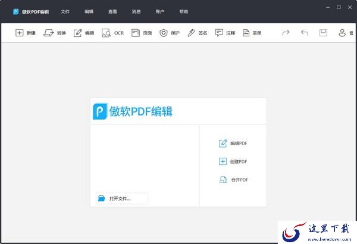Click the 保护 (Protect) shield icon

point(163,33)
